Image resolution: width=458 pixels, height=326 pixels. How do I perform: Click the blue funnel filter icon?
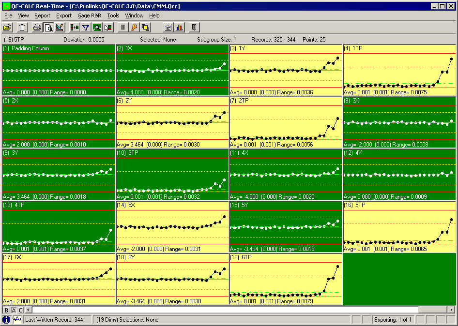(86, 28)
